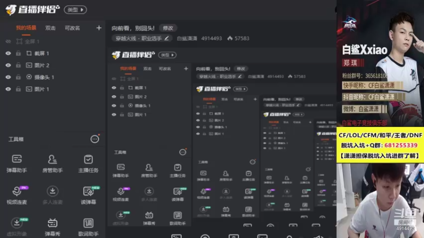The height and width of the screenshot is (238, 424).
Task: Open the 类型 dropdown in the largest nested preview
Action: 167,55
